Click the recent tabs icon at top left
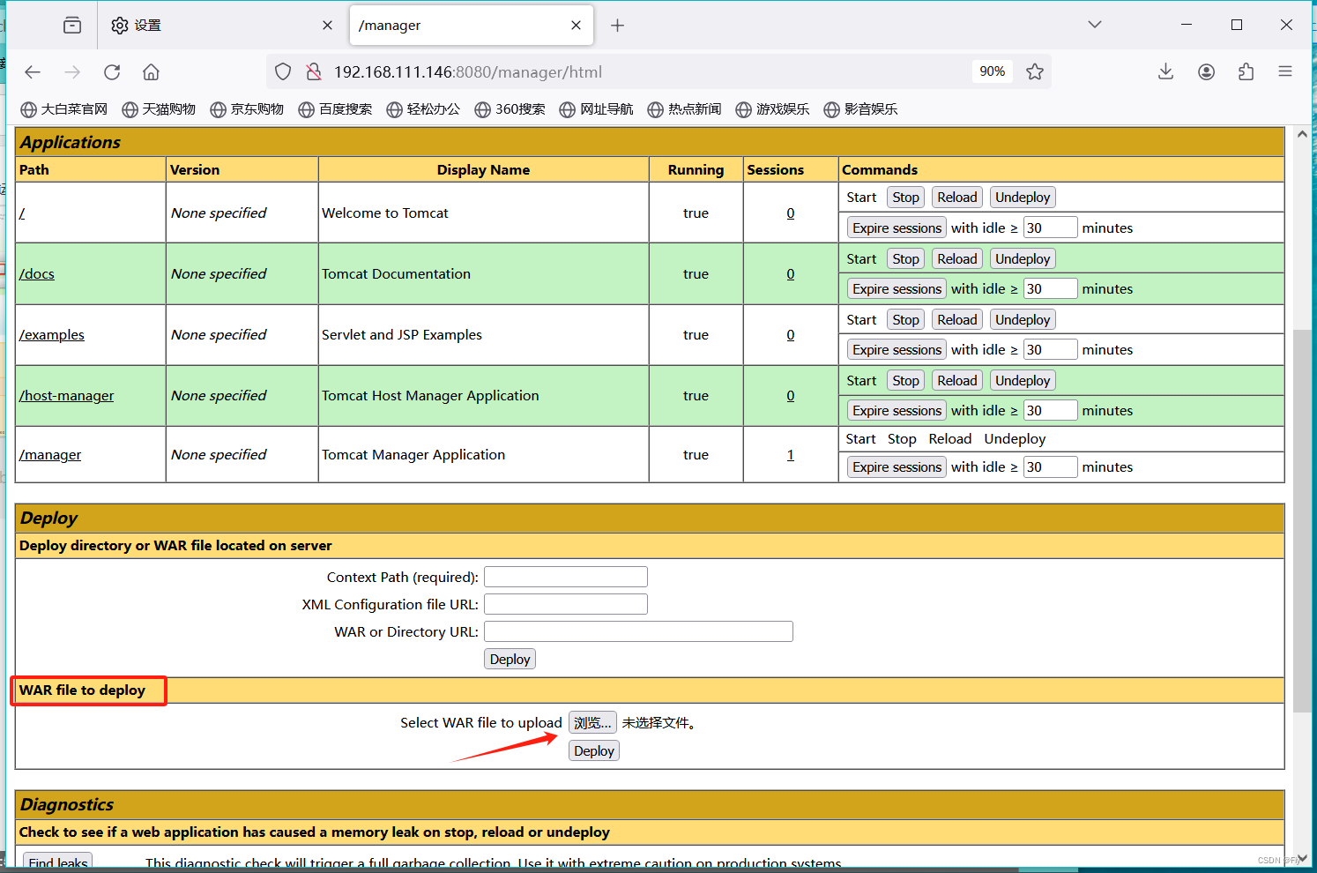Screen dimensions: 1317x873 [72, 26]
